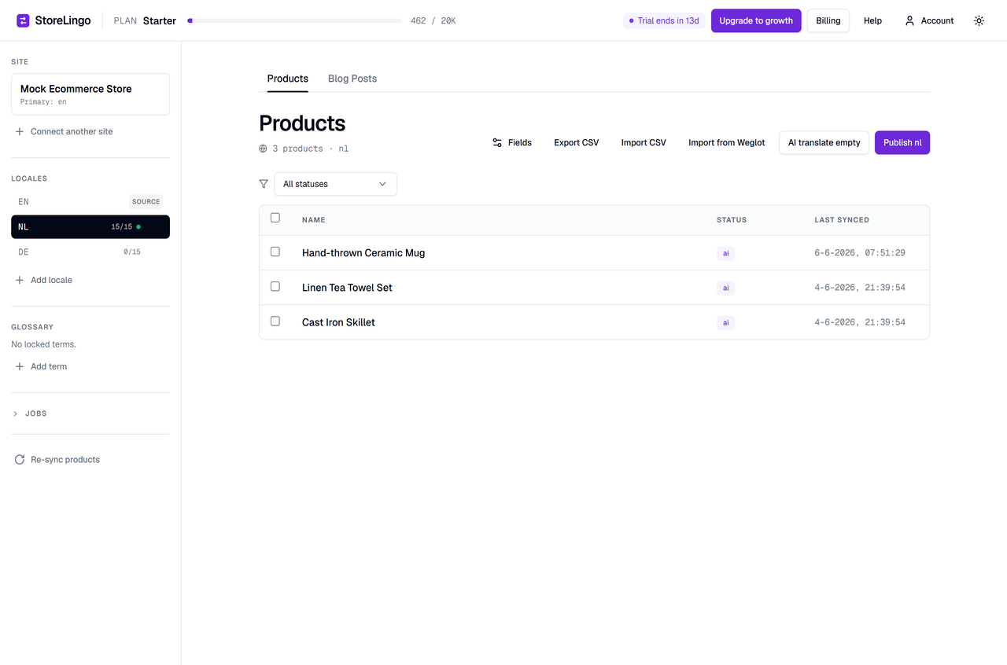Click the No locked terms text
1007x665 pixels.
(x=43, y=344)
